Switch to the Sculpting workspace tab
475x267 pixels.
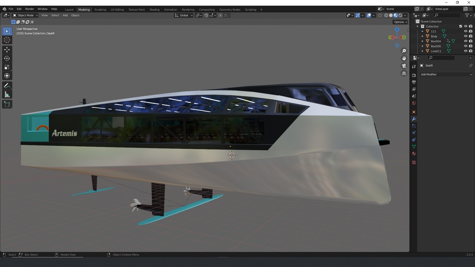point(100,9)
